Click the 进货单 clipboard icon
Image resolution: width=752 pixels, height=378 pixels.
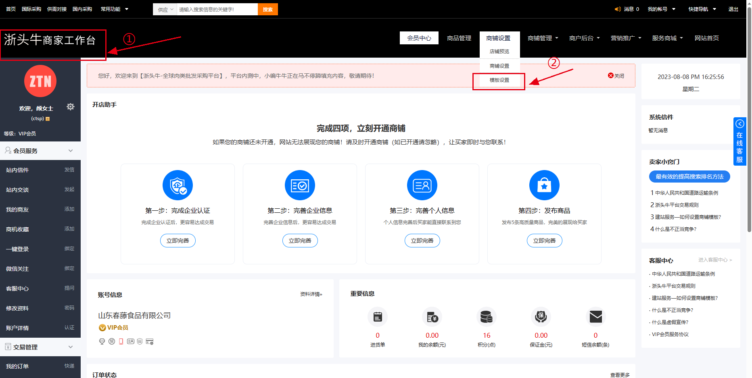click(378, 317)
